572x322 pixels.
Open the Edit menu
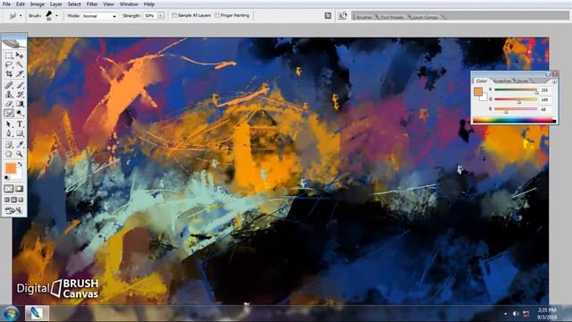click(21, 4)
